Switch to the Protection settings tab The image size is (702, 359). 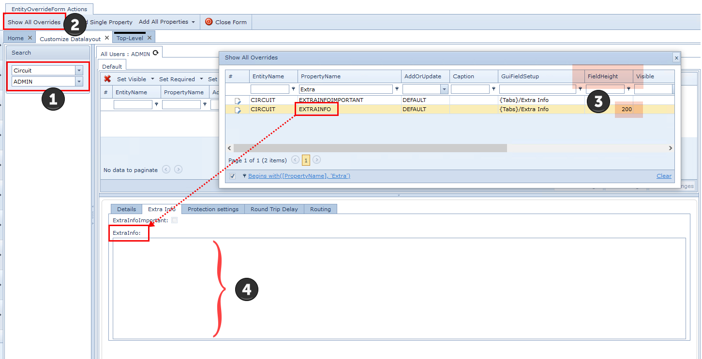pyautogui.click(x=213, y=209)
